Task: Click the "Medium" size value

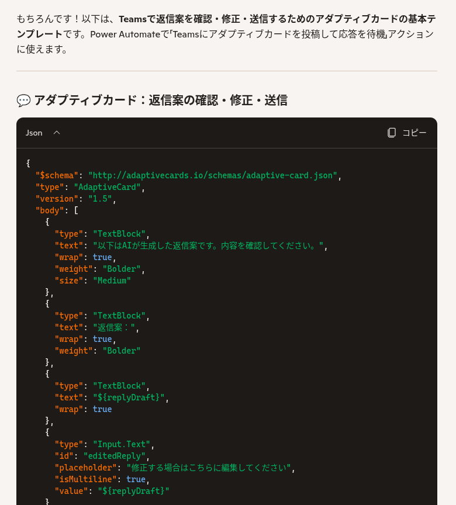Action: 112,281
